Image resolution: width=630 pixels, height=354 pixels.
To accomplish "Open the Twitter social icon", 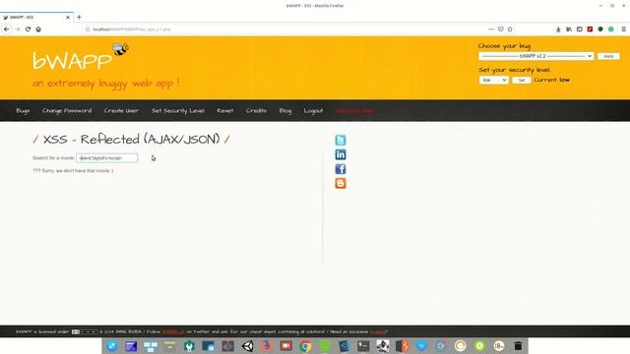I will 341,140.
